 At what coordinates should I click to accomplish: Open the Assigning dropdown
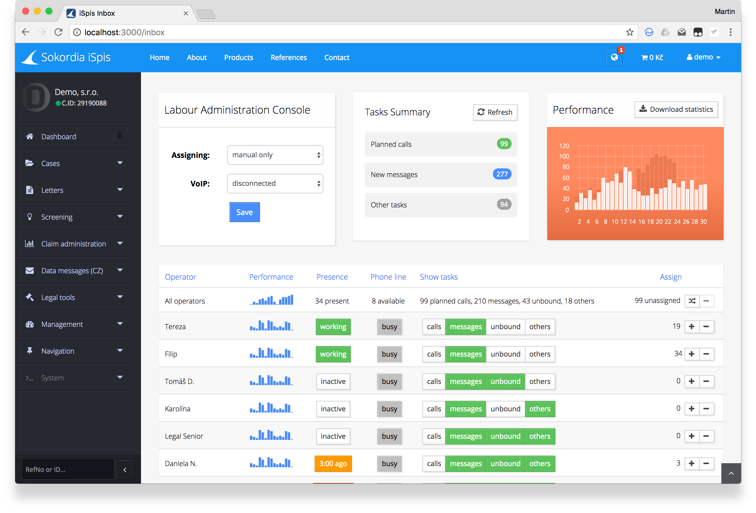point(275,155)
